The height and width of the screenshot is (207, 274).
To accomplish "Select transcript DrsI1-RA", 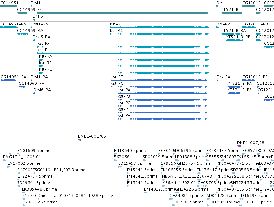I will point(40,24).
